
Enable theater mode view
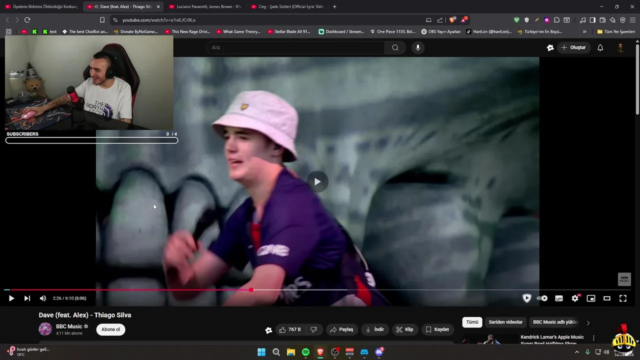coord(607,298)
